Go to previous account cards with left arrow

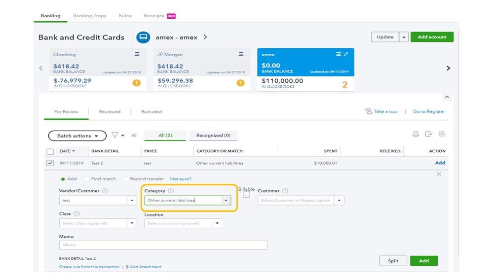41,68
